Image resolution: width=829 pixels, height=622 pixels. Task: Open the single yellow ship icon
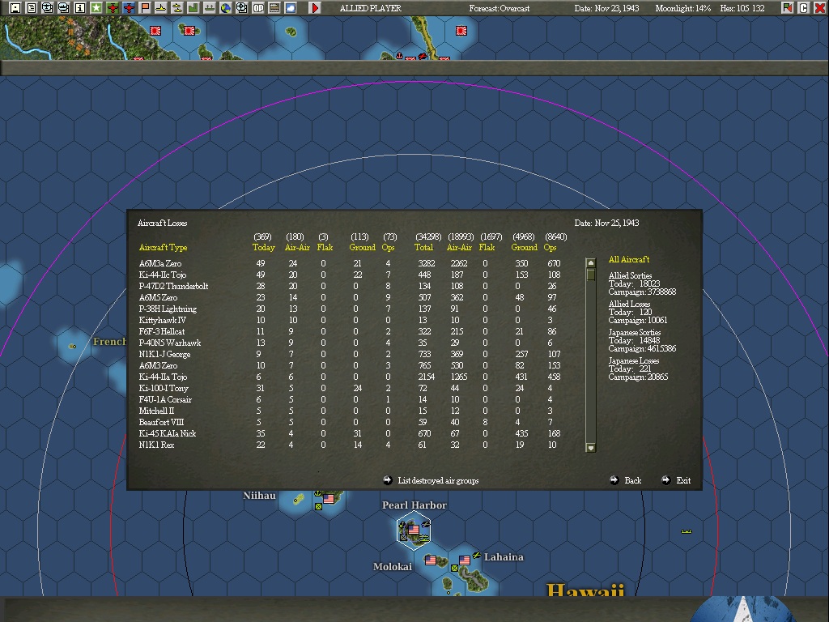click(x=161, y=8)
